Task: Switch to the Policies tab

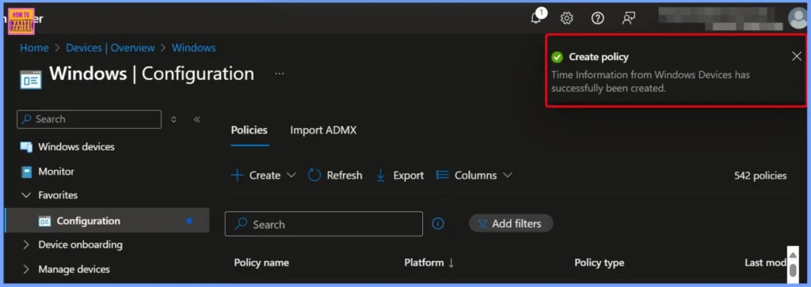Action: click(x=249, y=130)
